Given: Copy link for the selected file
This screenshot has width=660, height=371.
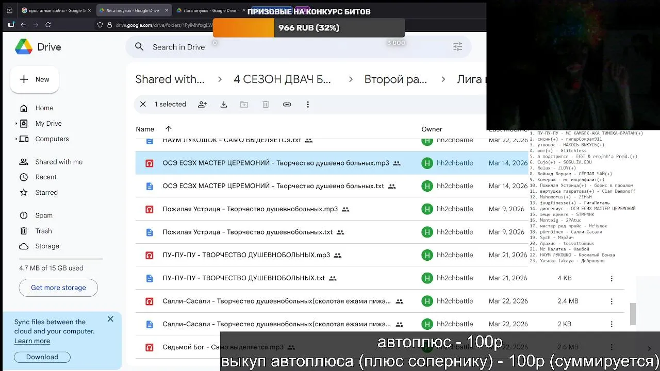Looking at the screenshot, I should tap(287, 104).
